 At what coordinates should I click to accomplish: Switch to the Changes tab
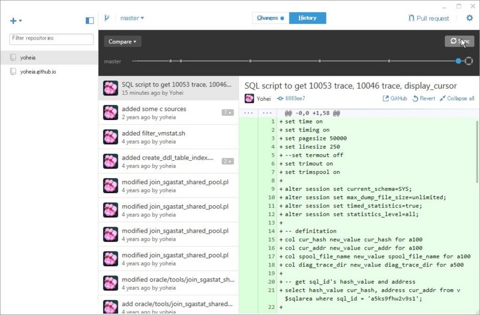[271, 18]
